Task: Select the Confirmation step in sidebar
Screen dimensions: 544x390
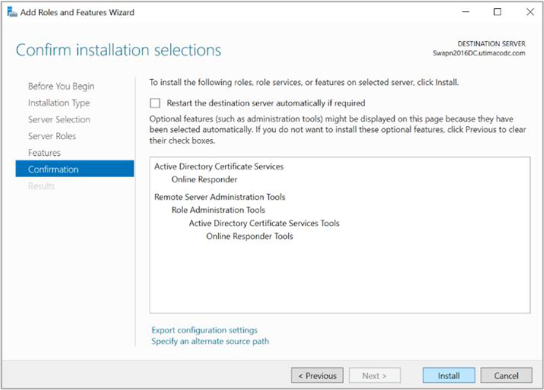Action: point(53,169)
